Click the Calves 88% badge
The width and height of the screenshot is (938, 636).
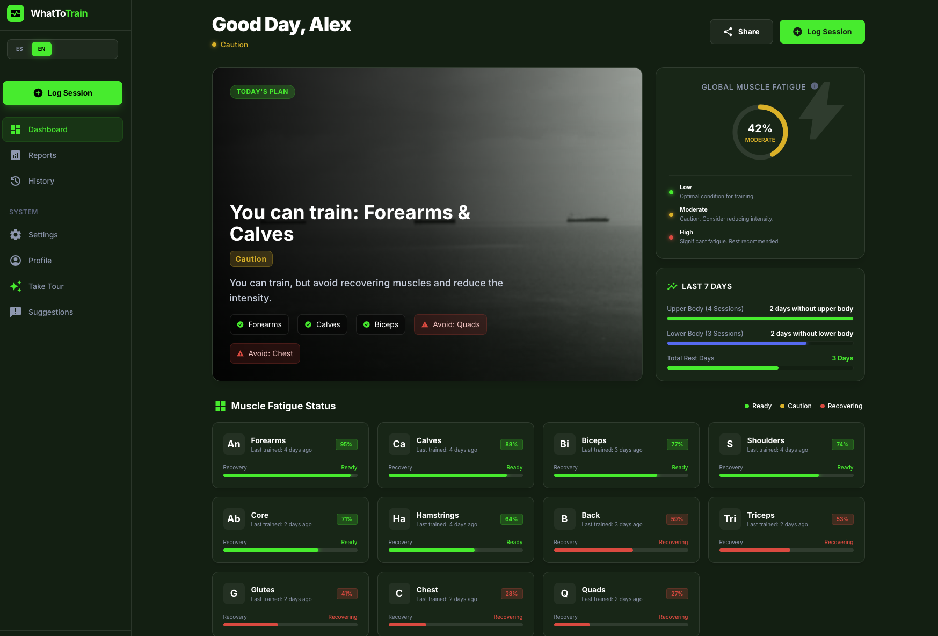(x=512, y=444)
